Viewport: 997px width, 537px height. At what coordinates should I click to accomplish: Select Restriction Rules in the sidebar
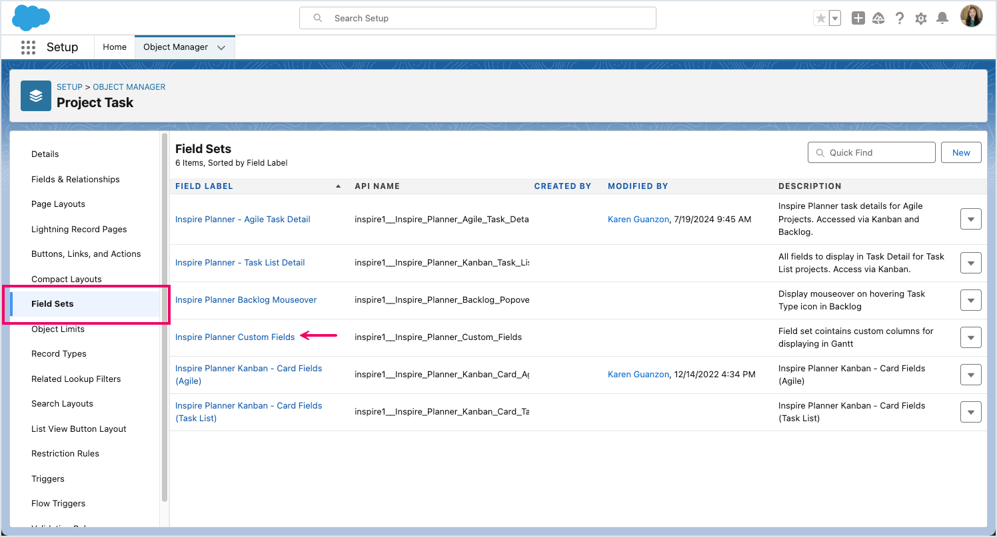coord(65,453)
